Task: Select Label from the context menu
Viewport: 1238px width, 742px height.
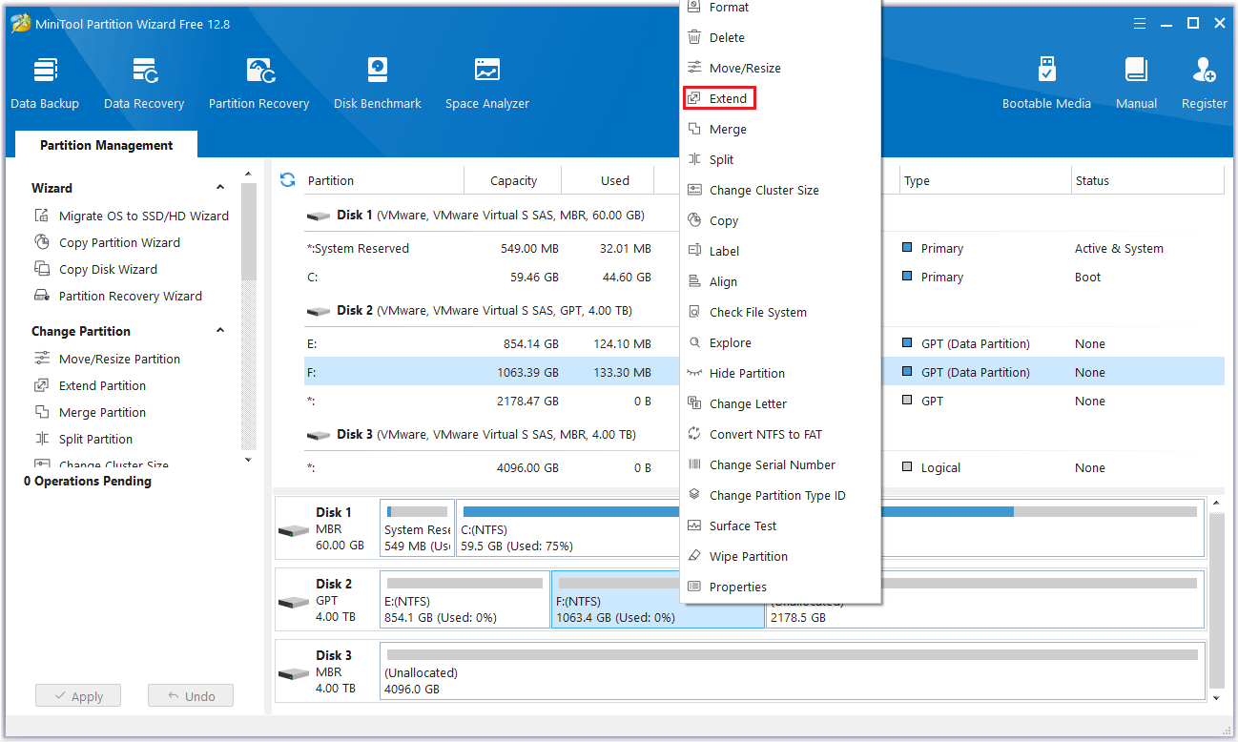Action: pos(780,251)
